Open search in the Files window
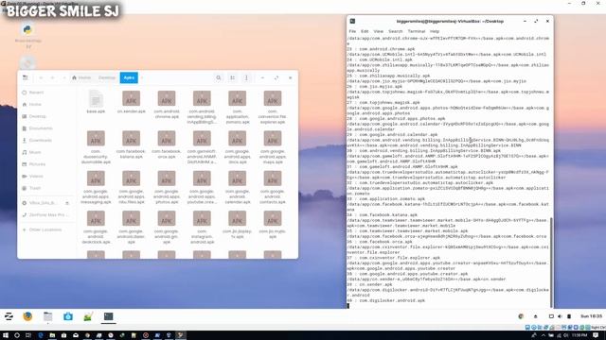This screenshot has height=340, width=606. click(219, 77)
